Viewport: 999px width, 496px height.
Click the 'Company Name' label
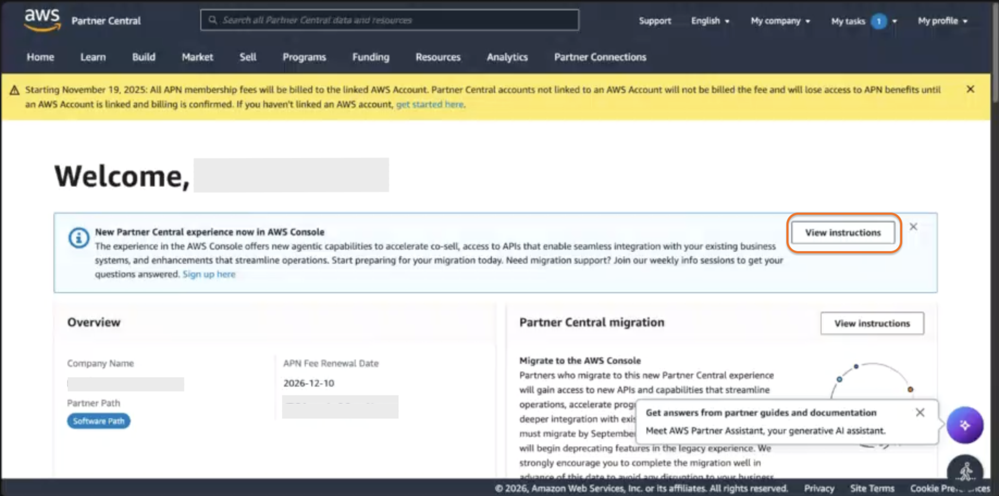tap(100, 363)
